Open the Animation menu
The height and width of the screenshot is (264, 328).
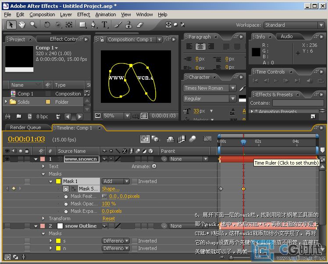(106, 14)
